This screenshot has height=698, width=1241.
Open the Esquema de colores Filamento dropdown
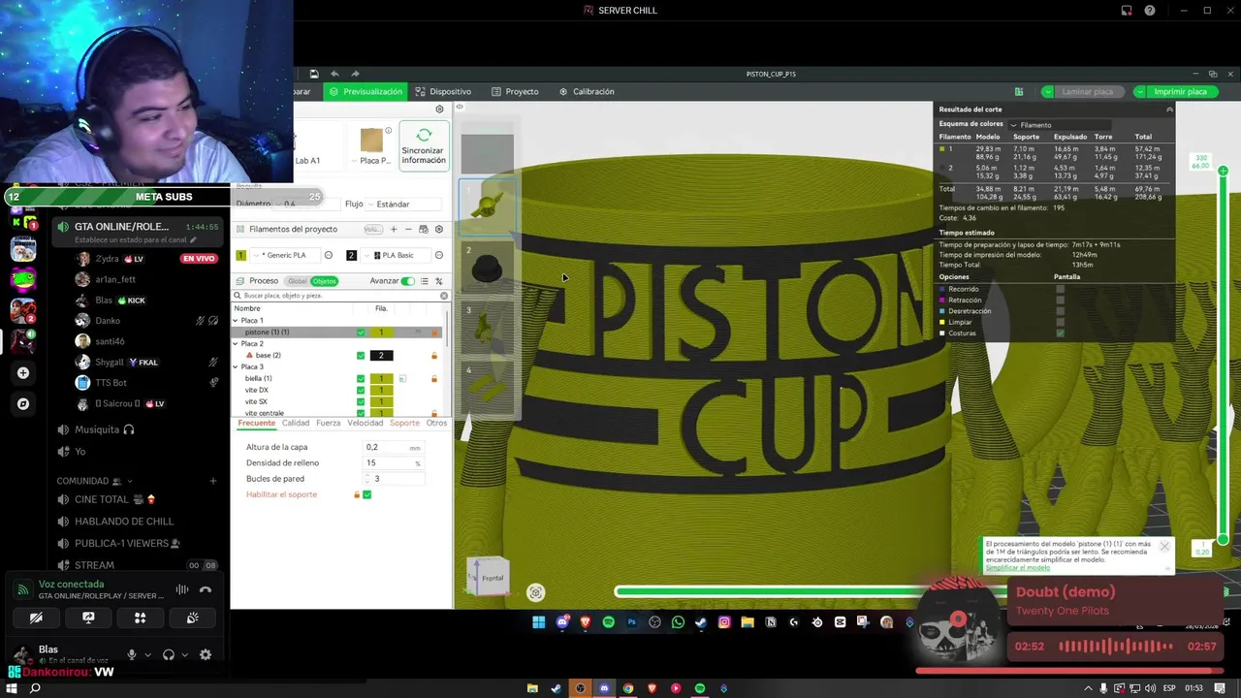[1059, 124]
